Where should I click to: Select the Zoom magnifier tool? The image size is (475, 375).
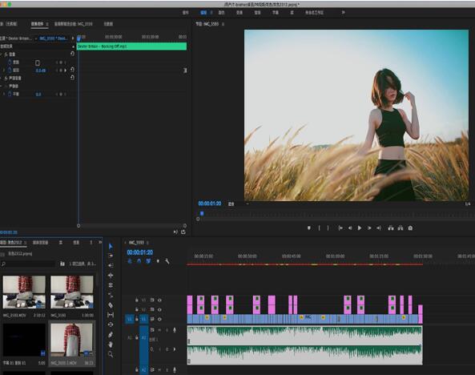[x=111, y=354]
